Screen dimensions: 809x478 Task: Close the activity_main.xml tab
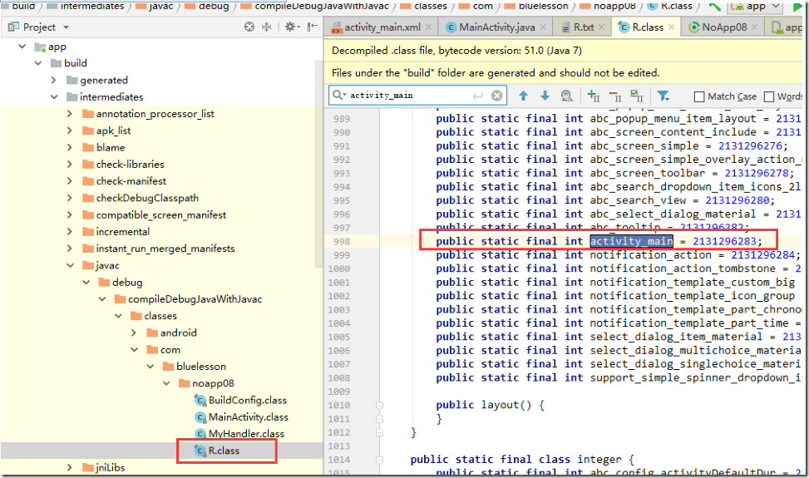tap(429, 27)
